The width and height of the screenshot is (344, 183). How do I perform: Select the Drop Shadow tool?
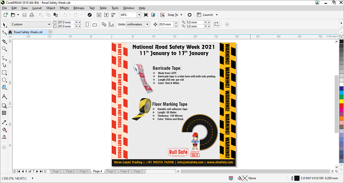tap(4, 105)
